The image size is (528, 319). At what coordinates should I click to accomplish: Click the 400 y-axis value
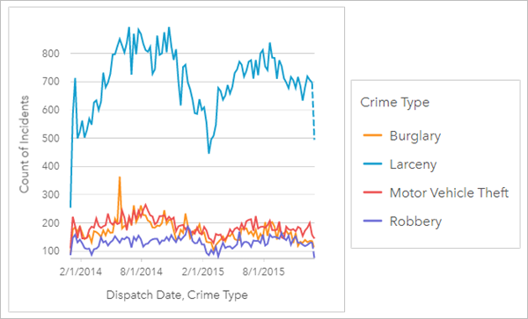click(x=50, y=167)
